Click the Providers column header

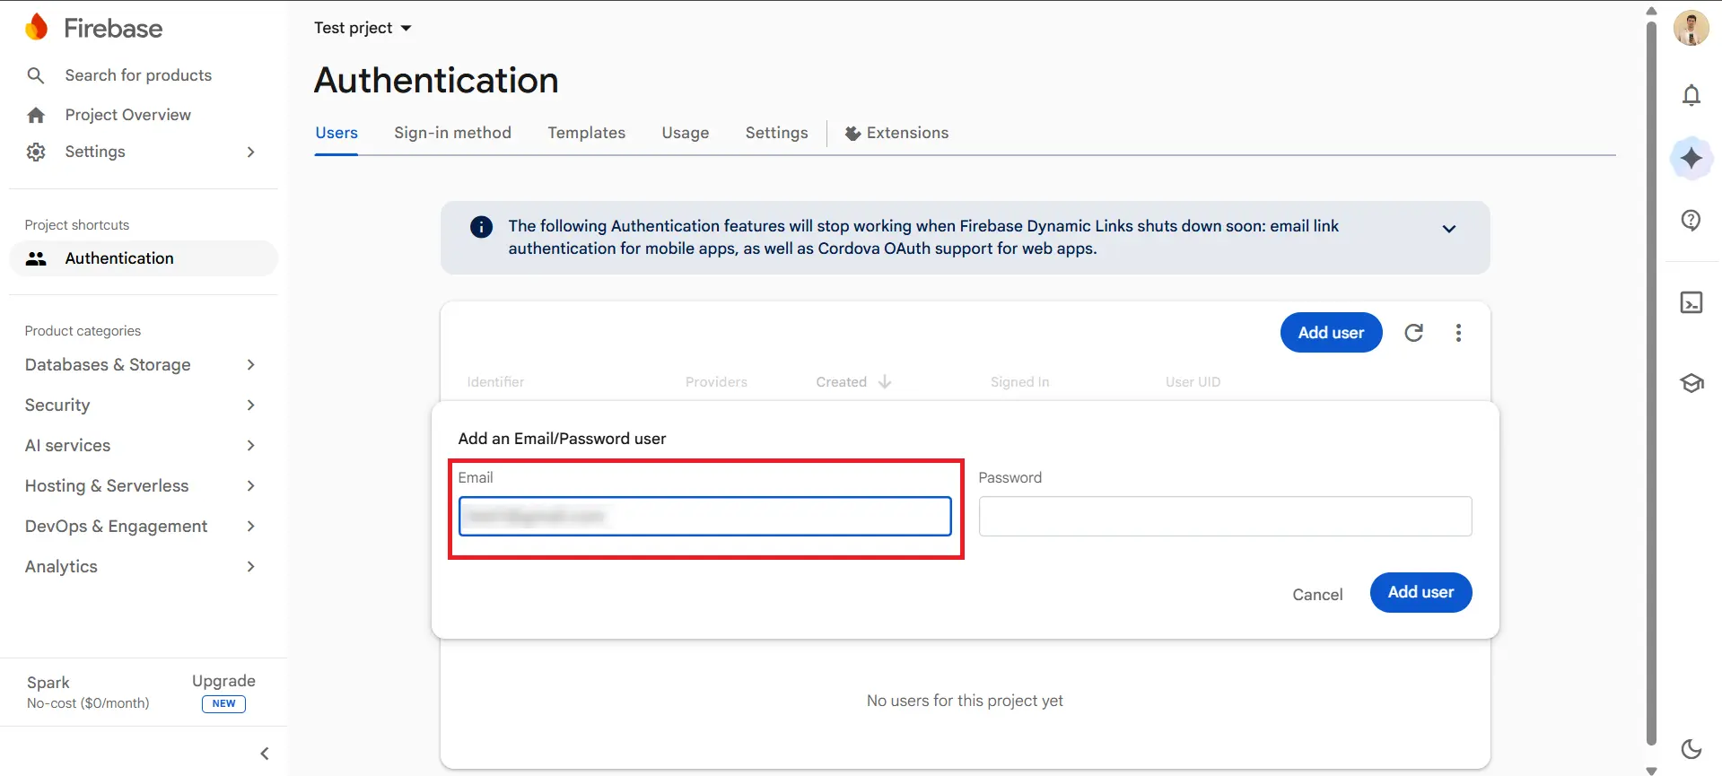(716, 382)
